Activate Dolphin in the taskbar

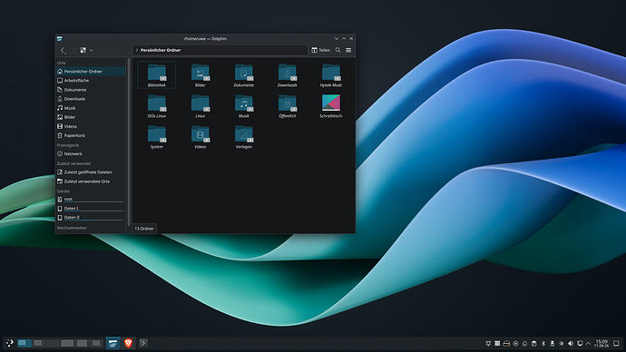click(x=113, y=343)
